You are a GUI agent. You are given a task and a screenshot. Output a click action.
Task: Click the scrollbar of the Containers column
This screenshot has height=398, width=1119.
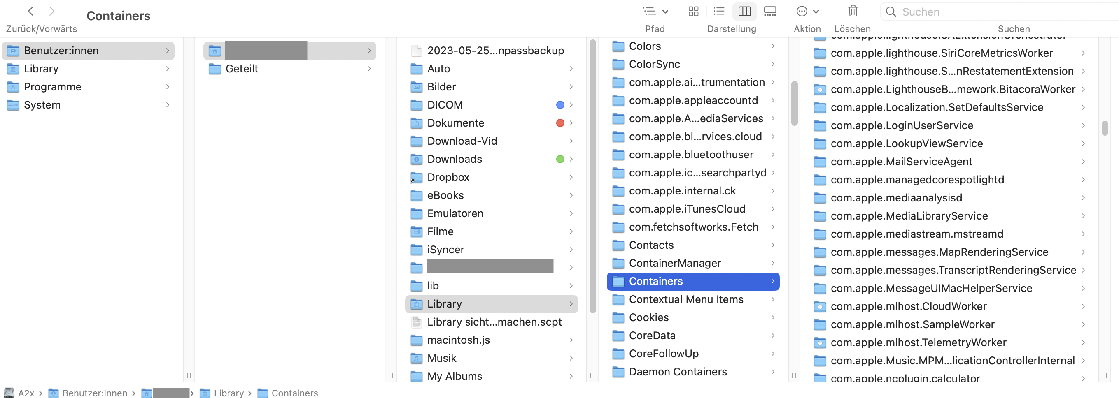click(x=1104, y=128)
